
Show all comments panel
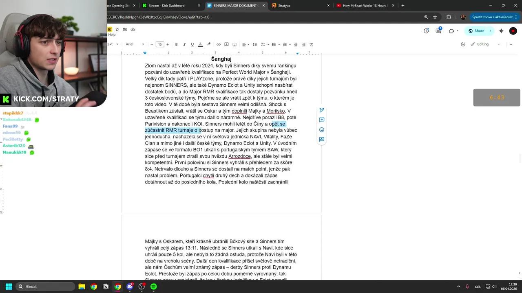coord(438,31)
